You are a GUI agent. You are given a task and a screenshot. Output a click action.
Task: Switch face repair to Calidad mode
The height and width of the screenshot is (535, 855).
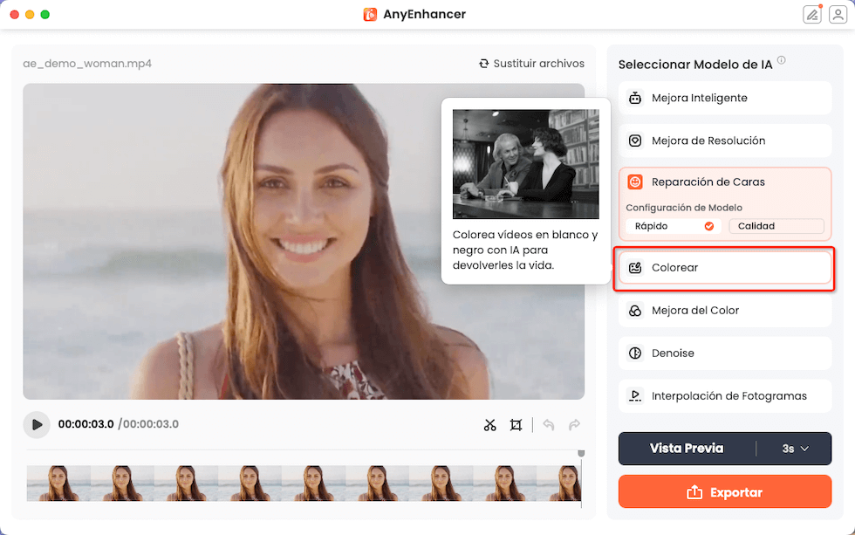(776, 225)
